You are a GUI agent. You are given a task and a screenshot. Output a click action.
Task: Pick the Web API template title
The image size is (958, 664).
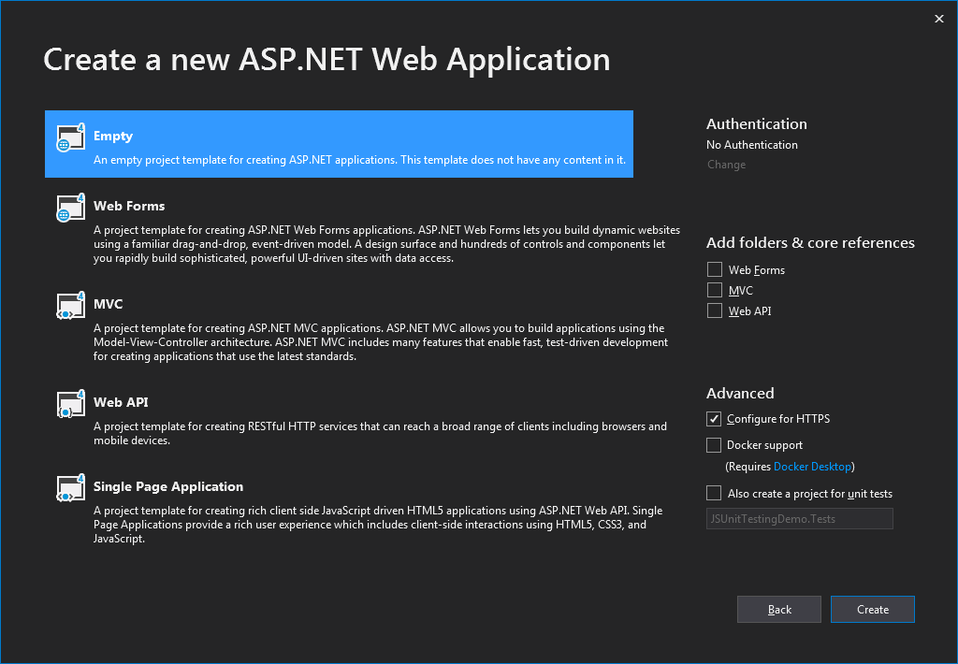(121, 402)
